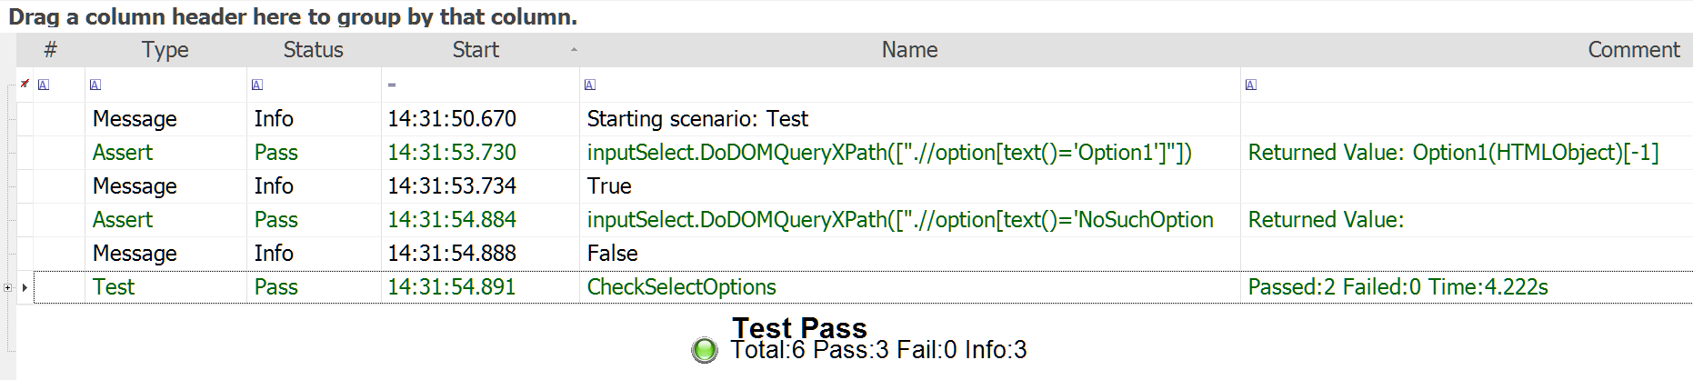The width and height of the screenshot is (1693, 380).
Task: Click the equals filter operator under Start
Action: tap(392, 85)
